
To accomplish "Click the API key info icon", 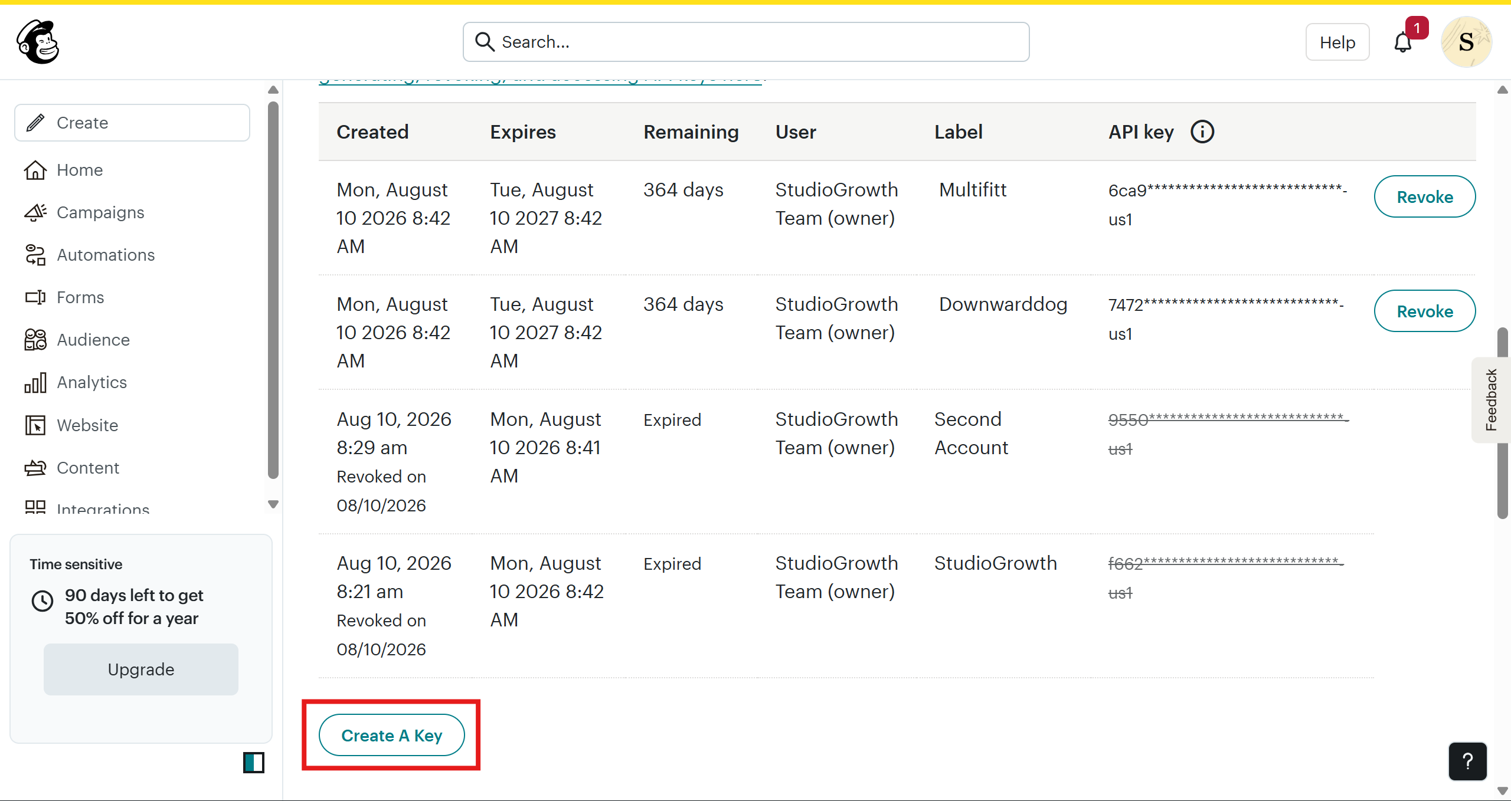I will (1202, 132).
